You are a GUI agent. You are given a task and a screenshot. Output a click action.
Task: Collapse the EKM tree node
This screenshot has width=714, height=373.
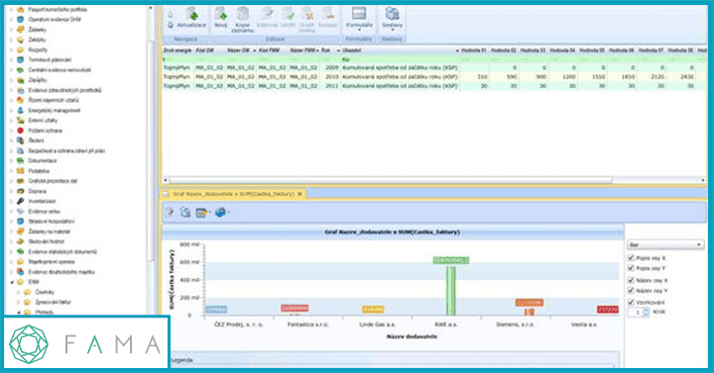(x=12, y=282)
